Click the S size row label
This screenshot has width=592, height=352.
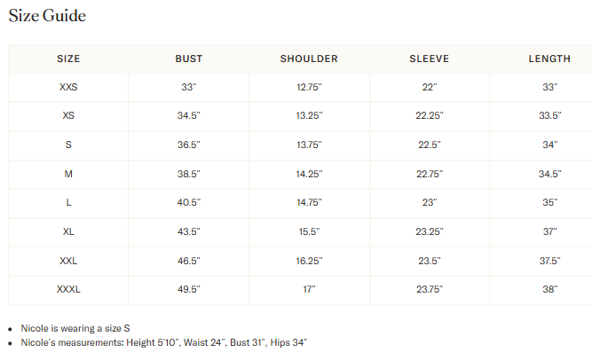[x=68, y=145]
